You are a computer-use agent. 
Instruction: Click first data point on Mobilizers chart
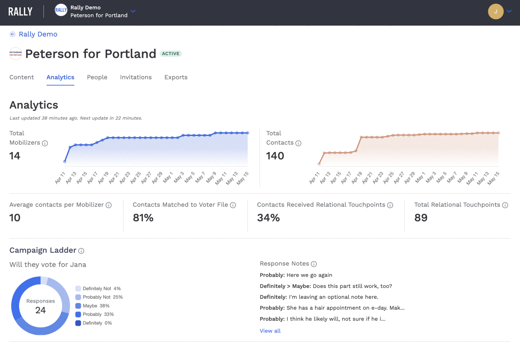(65, 162)
